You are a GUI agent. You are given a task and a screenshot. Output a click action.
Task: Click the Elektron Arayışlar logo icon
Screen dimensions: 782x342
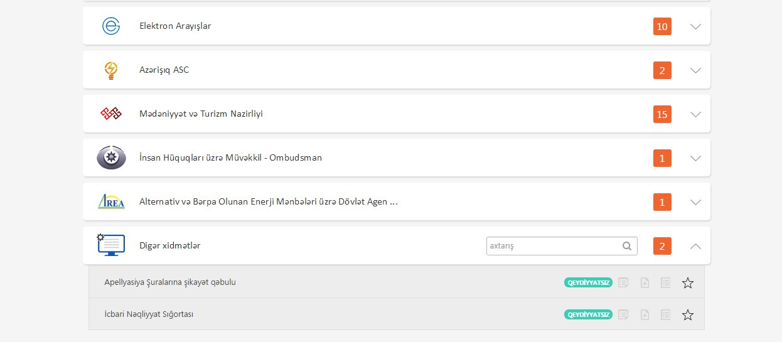(111, 26)
